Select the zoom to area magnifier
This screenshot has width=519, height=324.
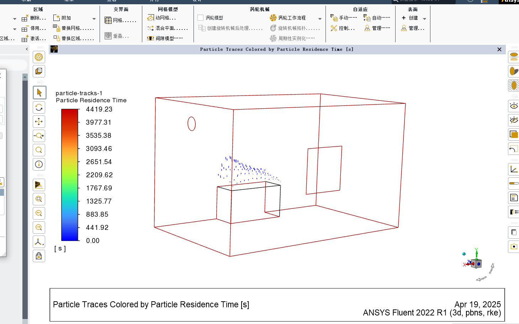[39, 150]
